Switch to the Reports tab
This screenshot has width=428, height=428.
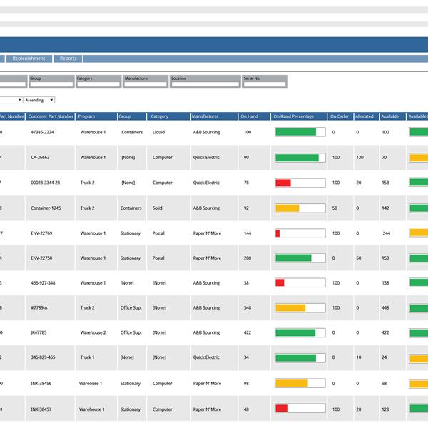68,58
